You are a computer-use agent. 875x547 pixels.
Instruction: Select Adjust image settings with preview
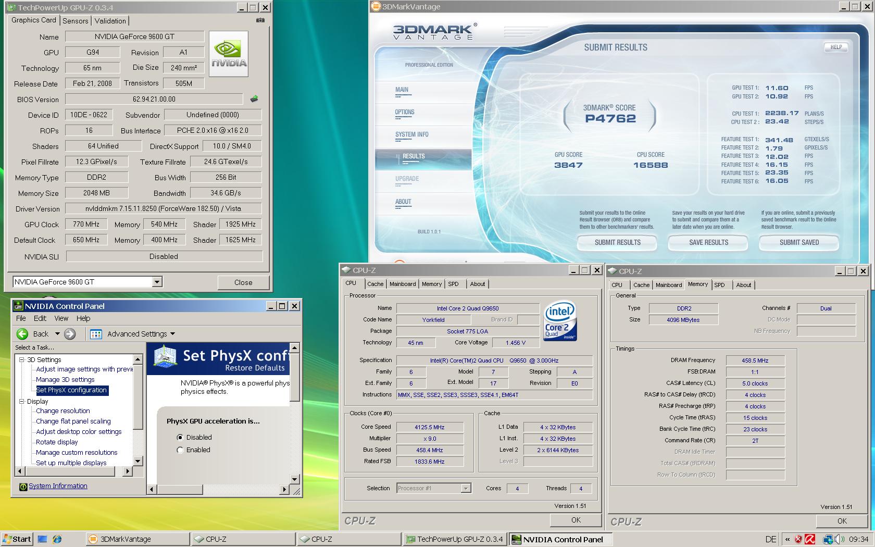click(84, 369)
